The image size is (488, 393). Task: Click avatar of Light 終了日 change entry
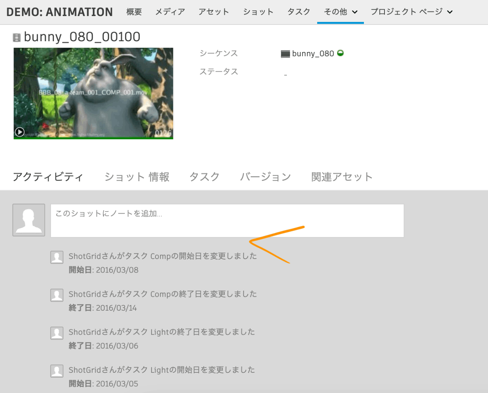tap(57, 333)
